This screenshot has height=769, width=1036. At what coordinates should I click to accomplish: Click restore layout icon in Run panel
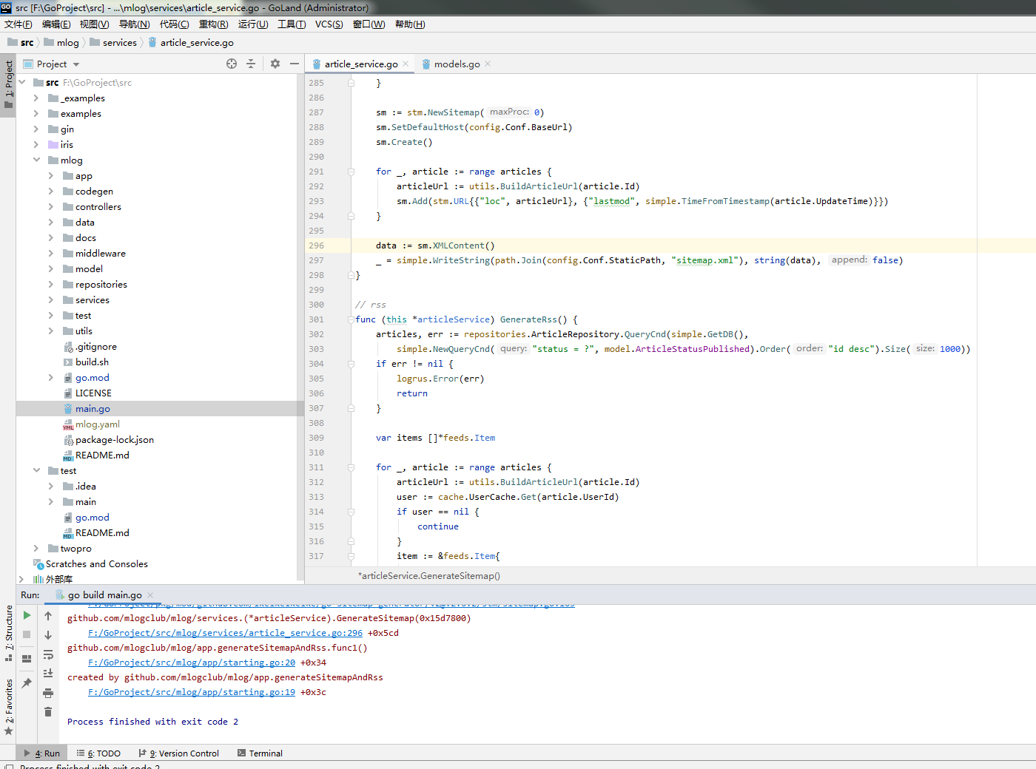coord(27,658)
